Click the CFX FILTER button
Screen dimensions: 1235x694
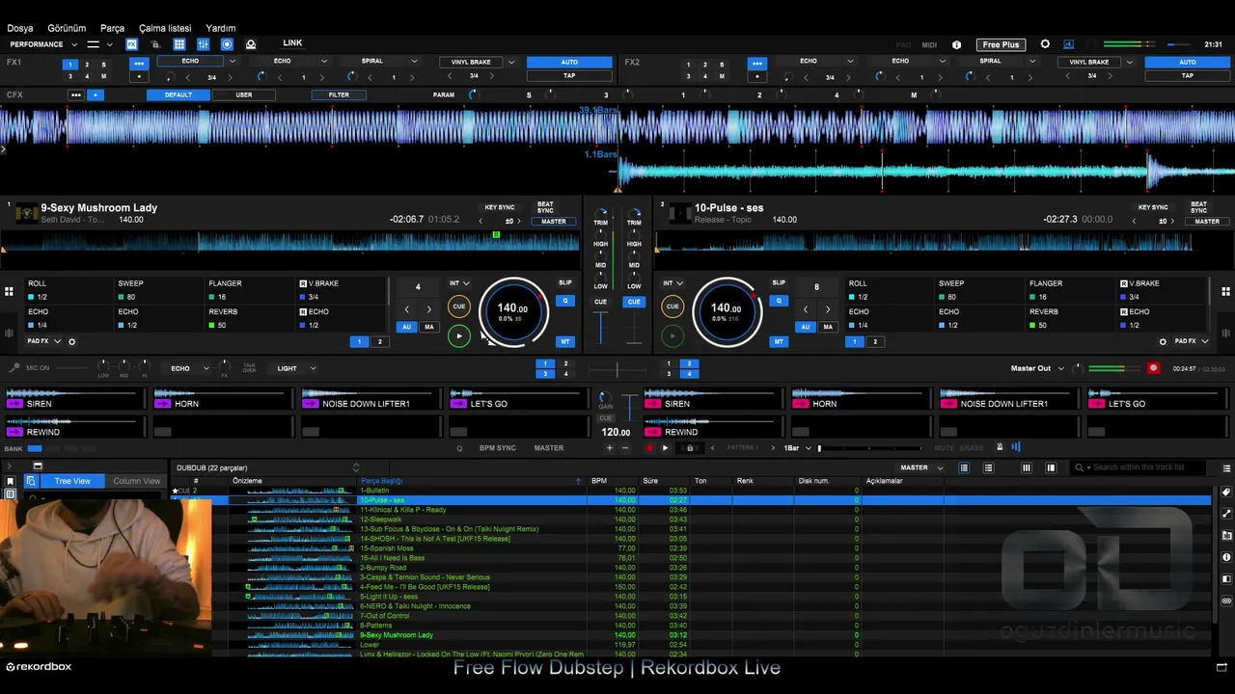tap(339, 95)
